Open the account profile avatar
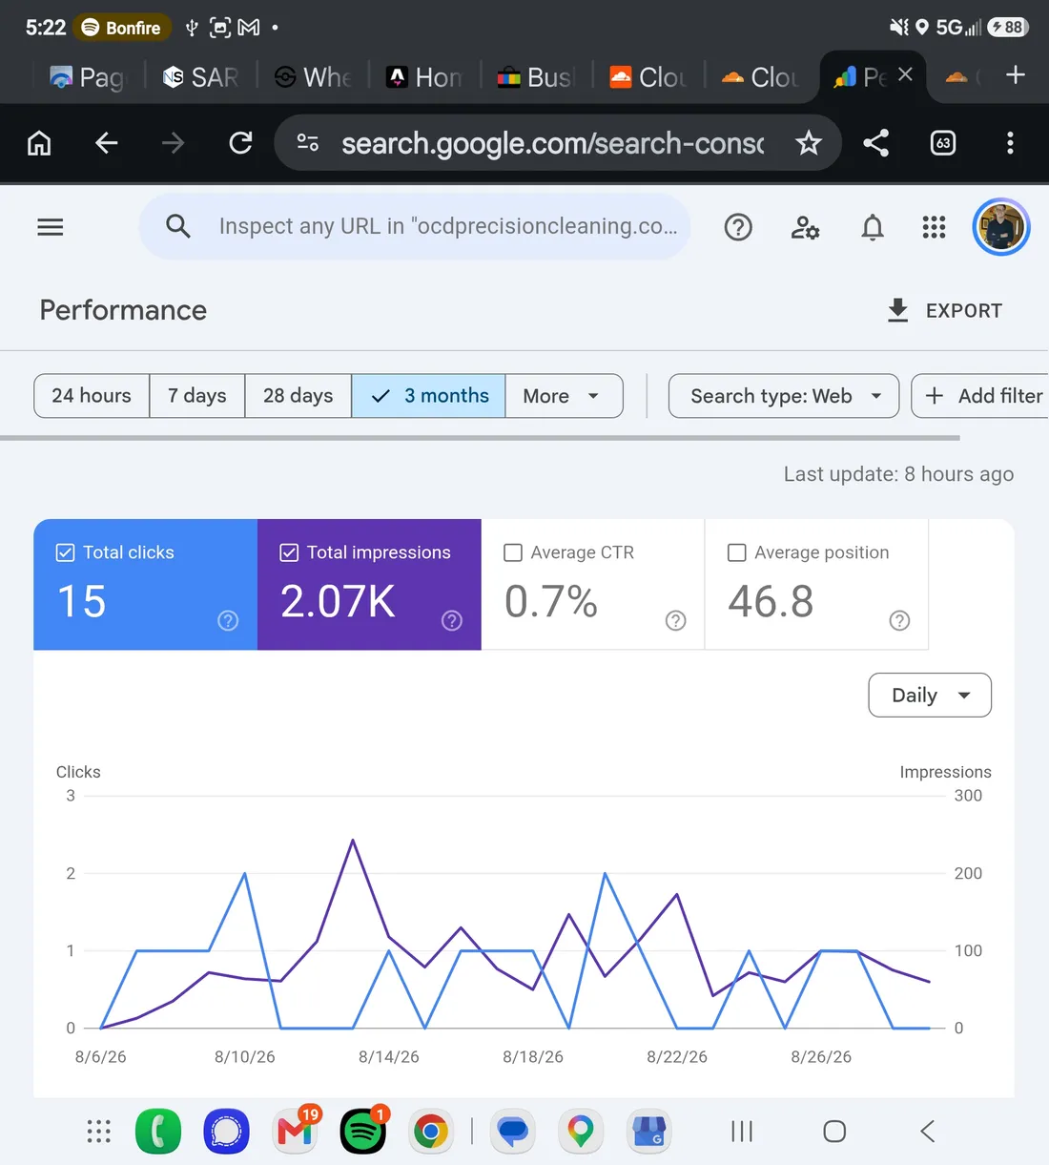Image resolution: width=1049 pixels, height=1165 pixels. point(1000,227)
